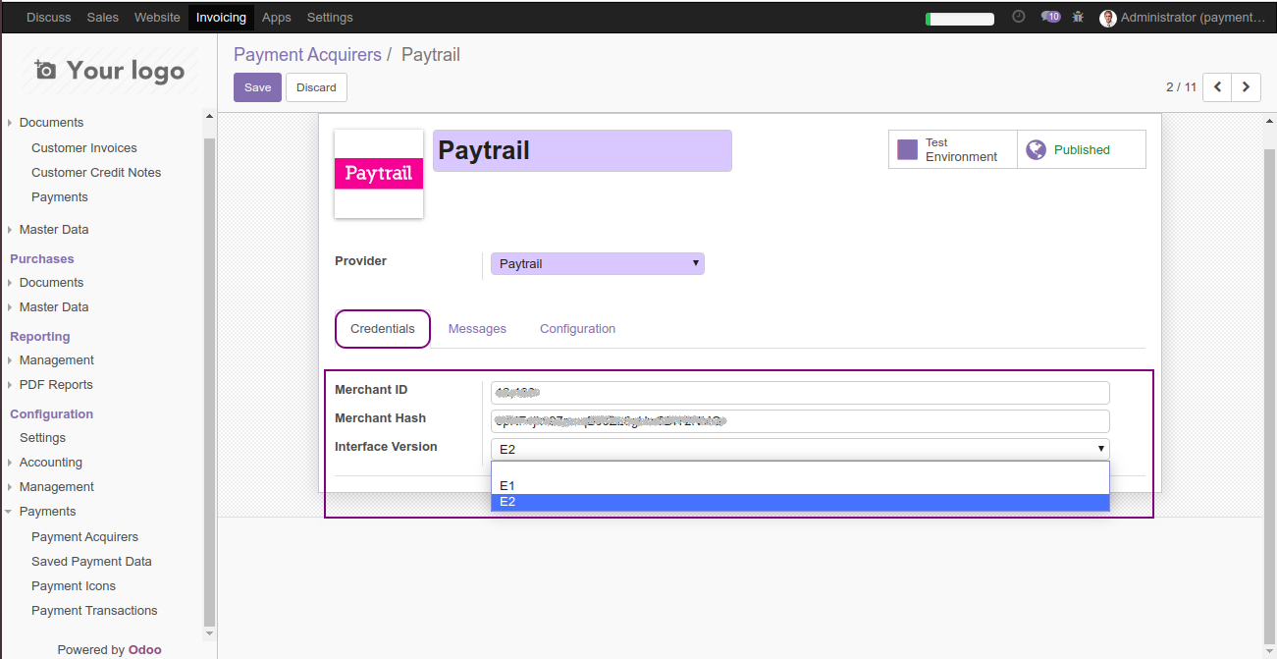The image size is (1277, 659).
Task: Expand Master Data under Purchases
Action: (x=54, y=307)
